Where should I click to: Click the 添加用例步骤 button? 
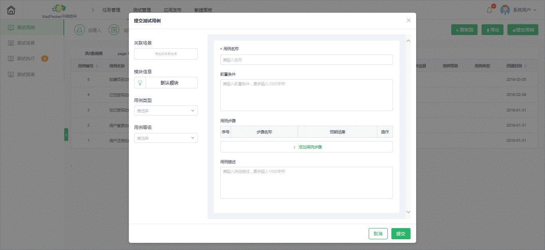[x=306, y=146]
